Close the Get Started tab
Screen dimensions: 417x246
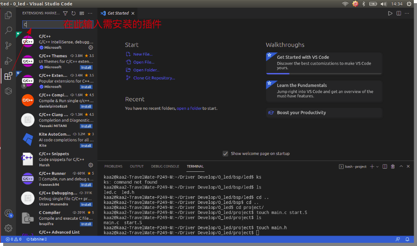click(x=132, y=13)
